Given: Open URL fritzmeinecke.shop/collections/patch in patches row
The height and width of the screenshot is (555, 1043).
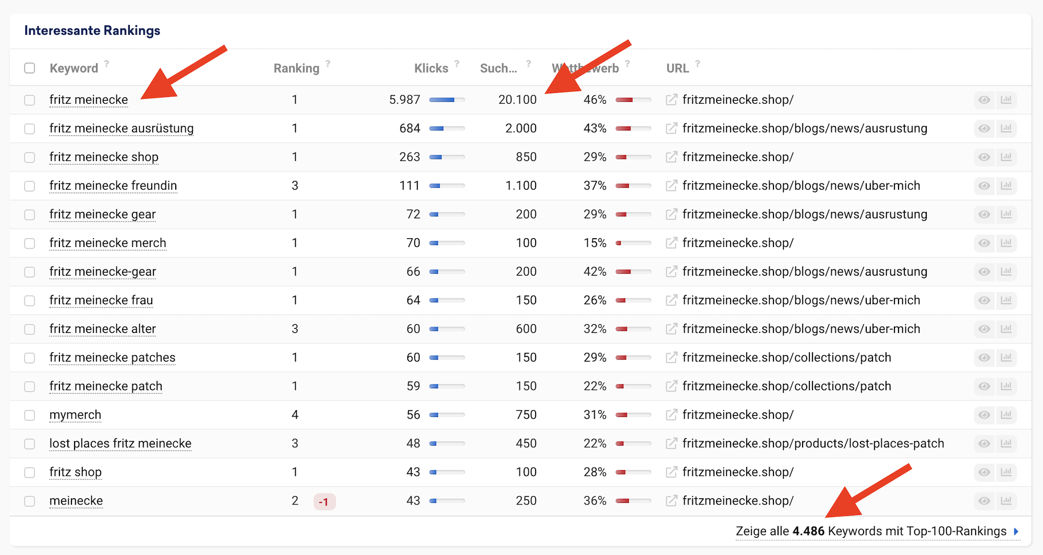Looking at the screenshot, I should [787, 357].
